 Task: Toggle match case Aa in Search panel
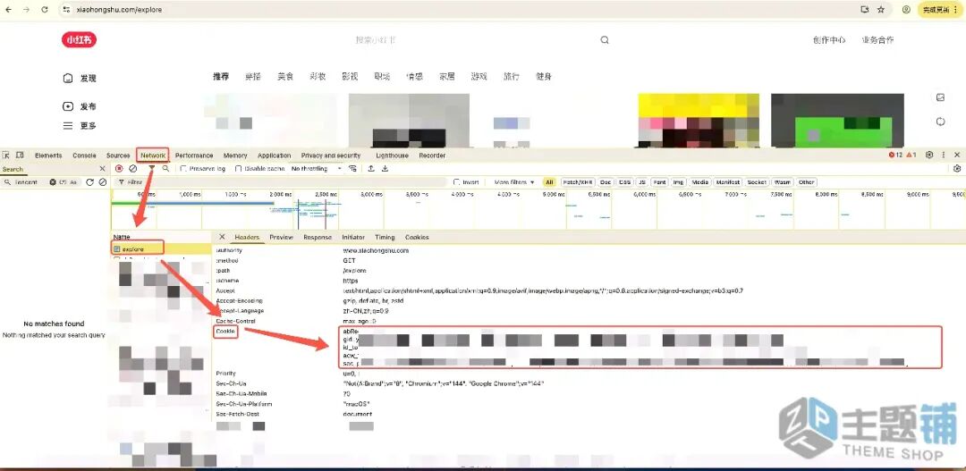pyautogui.click(x=73, y=182)
